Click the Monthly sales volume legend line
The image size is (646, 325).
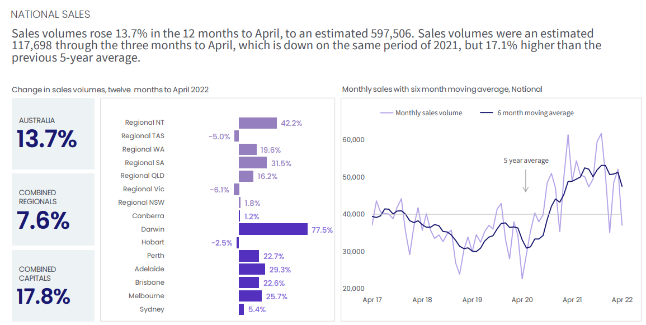tap(386, 113)
